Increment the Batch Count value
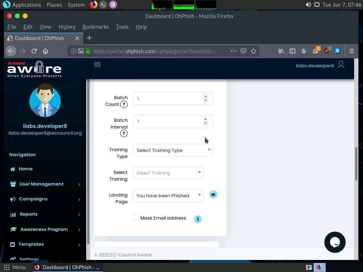The height and width of the screenshot is (272, 363). pyautogui.click(x=206, y=96)
